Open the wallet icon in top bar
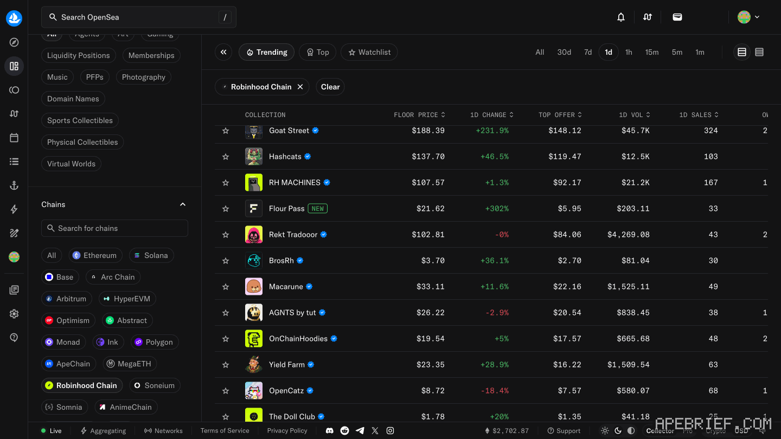781x439 pixels. pos(677,17)
